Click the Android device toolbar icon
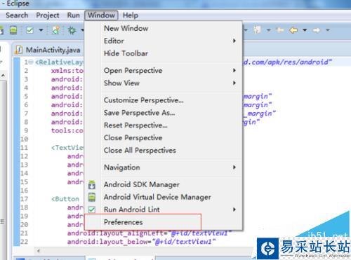 pos(13,30)
